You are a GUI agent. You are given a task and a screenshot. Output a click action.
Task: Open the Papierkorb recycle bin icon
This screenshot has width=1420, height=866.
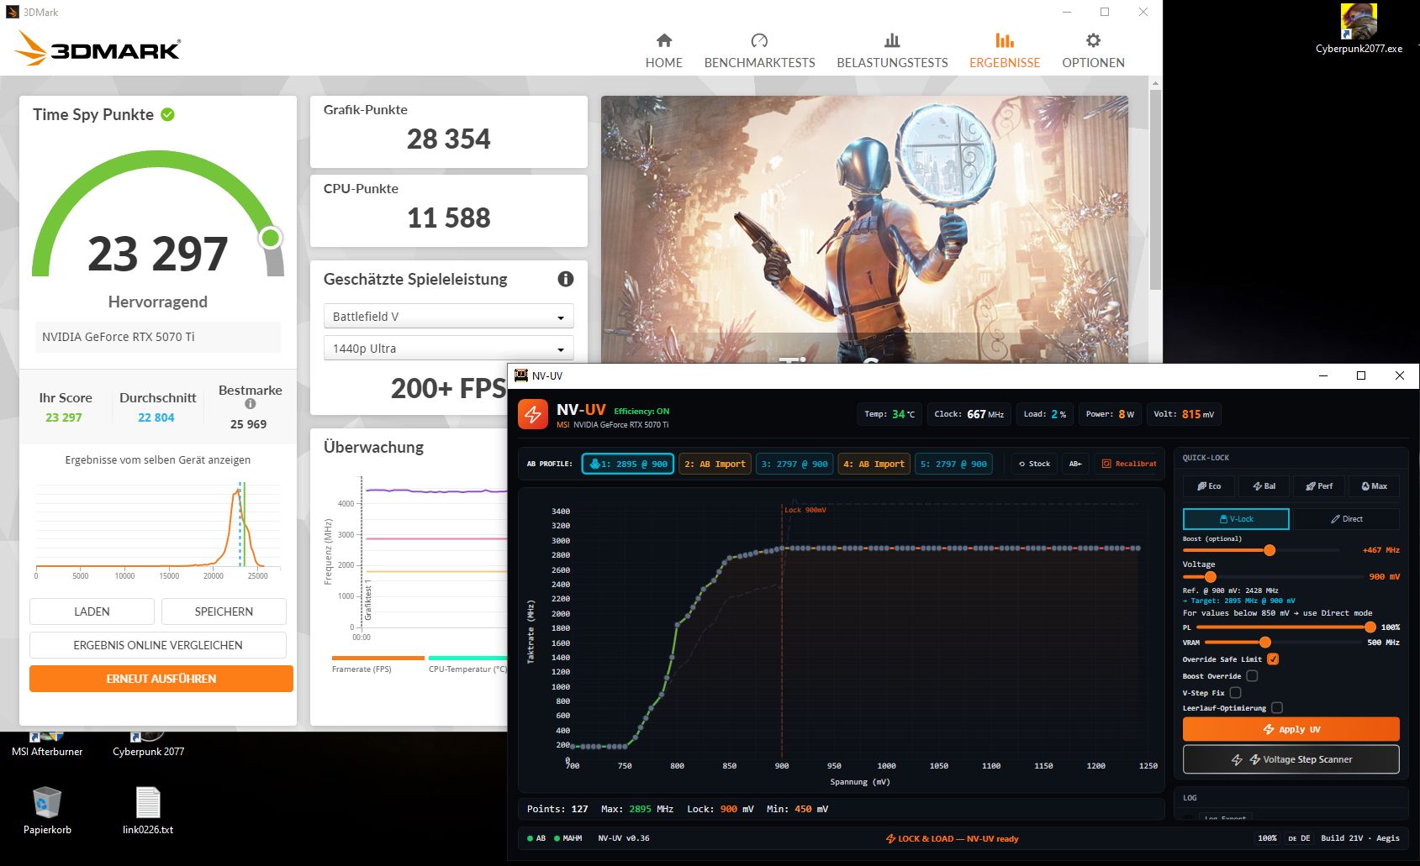47,811
